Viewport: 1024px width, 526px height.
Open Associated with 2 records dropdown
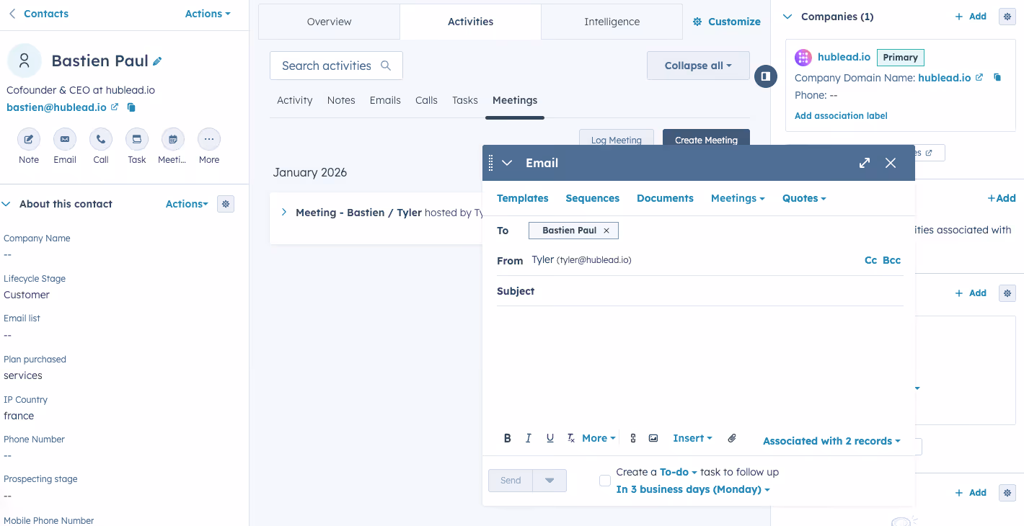(831, 441)
